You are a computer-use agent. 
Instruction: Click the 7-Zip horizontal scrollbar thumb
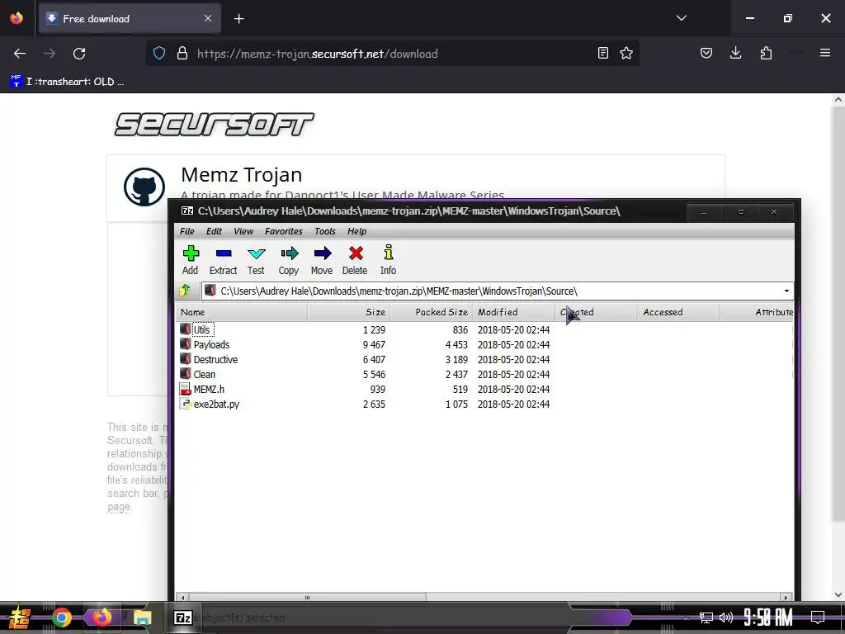(307, 598)
